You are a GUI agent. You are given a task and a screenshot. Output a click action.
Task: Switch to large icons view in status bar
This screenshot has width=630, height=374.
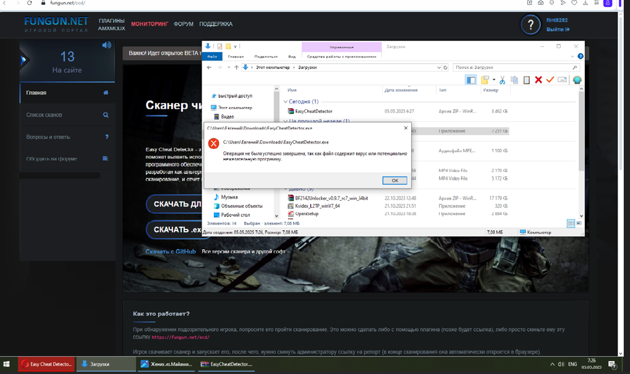click(579, 223)
